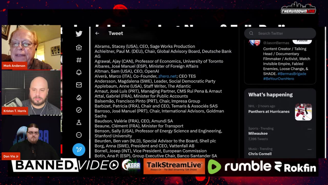Viewport: 328px width, 185px height.
Task: Click the Twitter bird logo
Action: point(79,34)
